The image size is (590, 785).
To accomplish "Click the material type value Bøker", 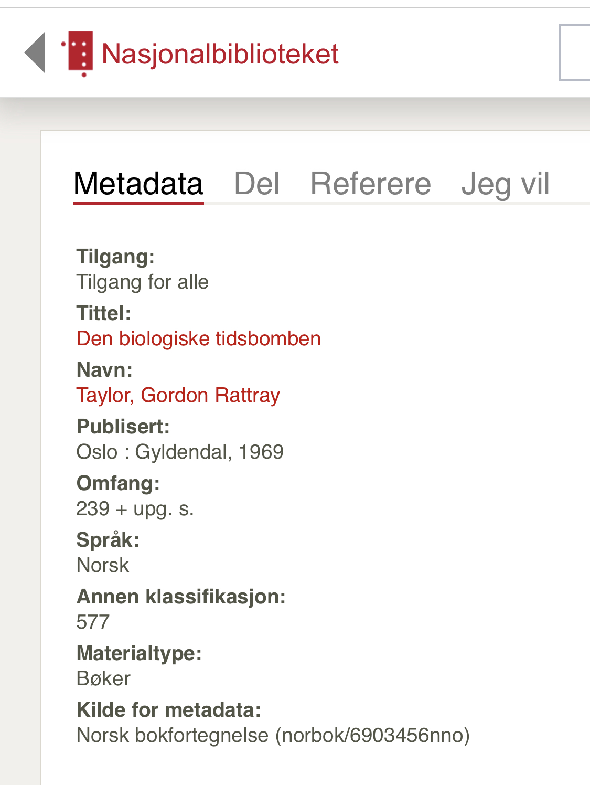I will (103, 679).
